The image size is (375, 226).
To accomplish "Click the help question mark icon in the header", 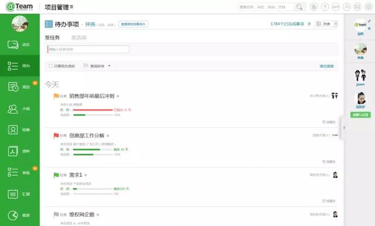I will point(325,7).
